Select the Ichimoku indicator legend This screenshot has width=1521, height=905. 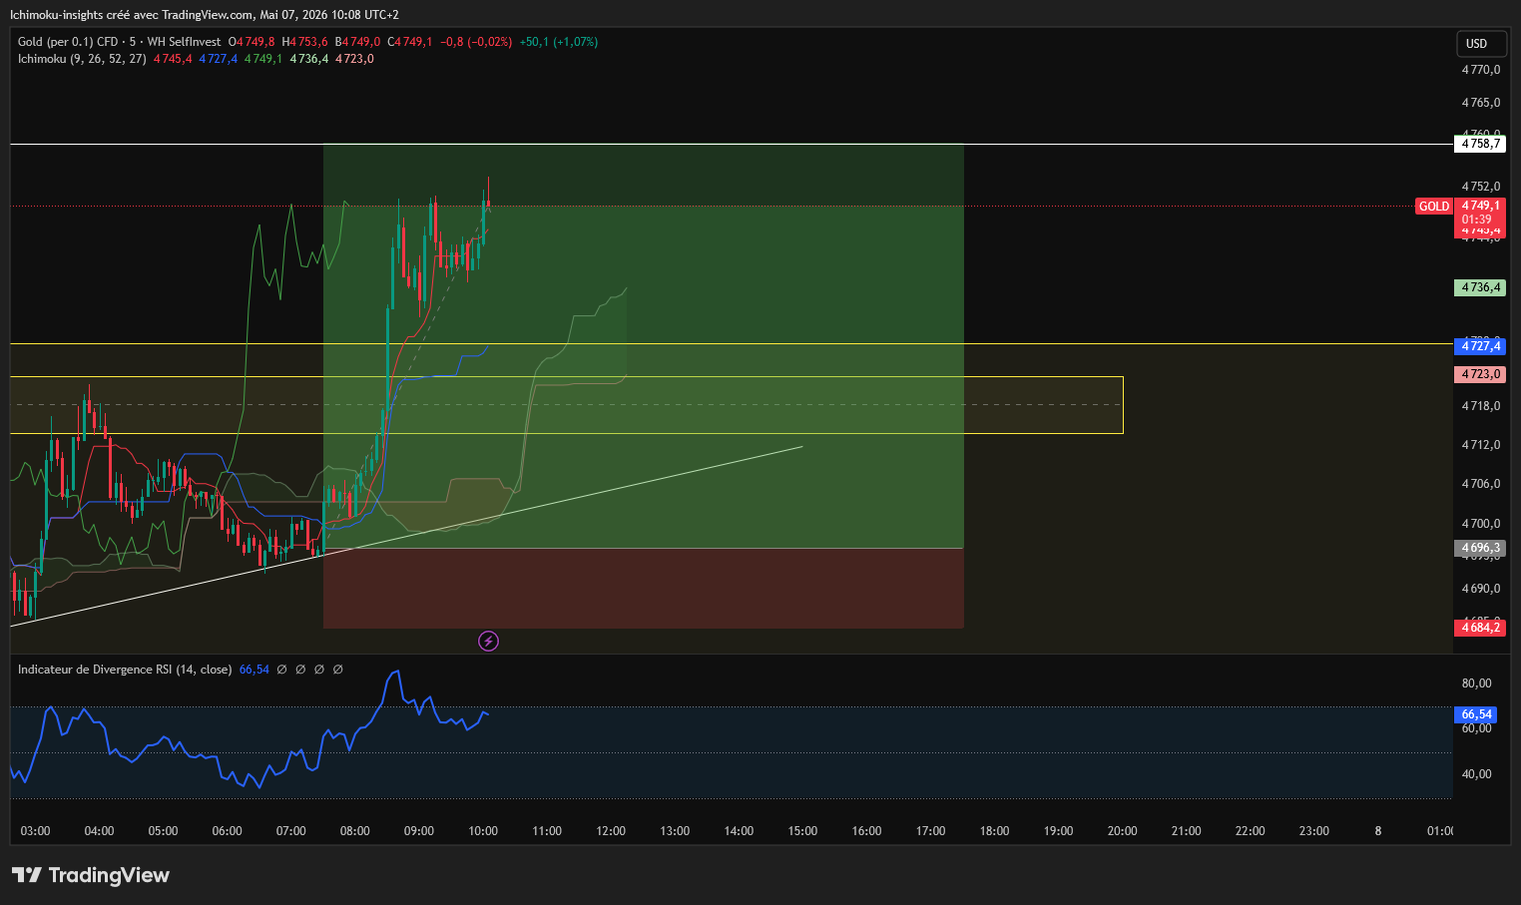[82, 59]
